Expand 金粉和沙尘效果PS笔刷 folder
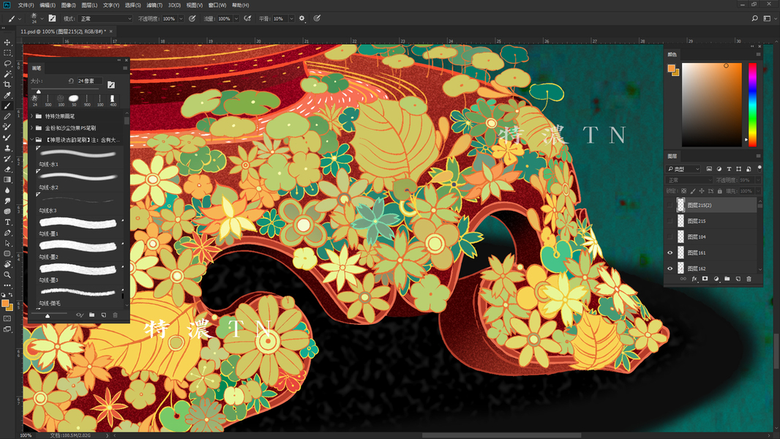 tap(32, 128)
